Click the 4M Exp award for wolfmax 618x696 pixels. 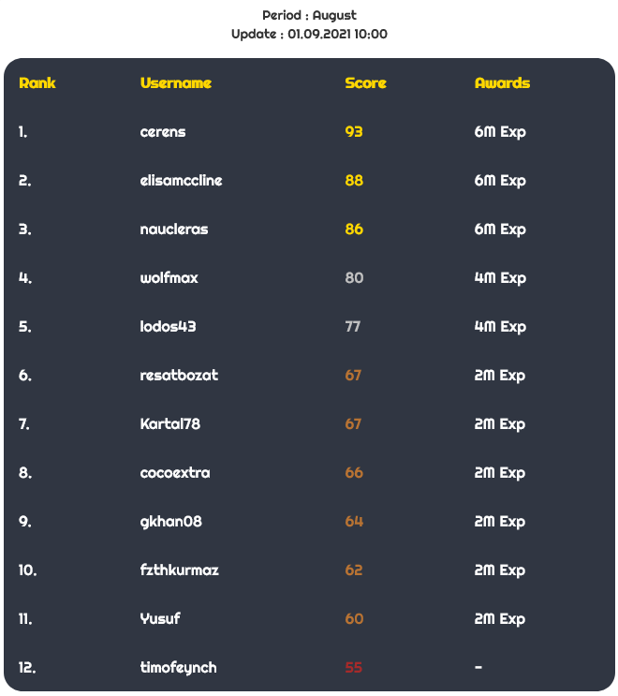[500, 278]
